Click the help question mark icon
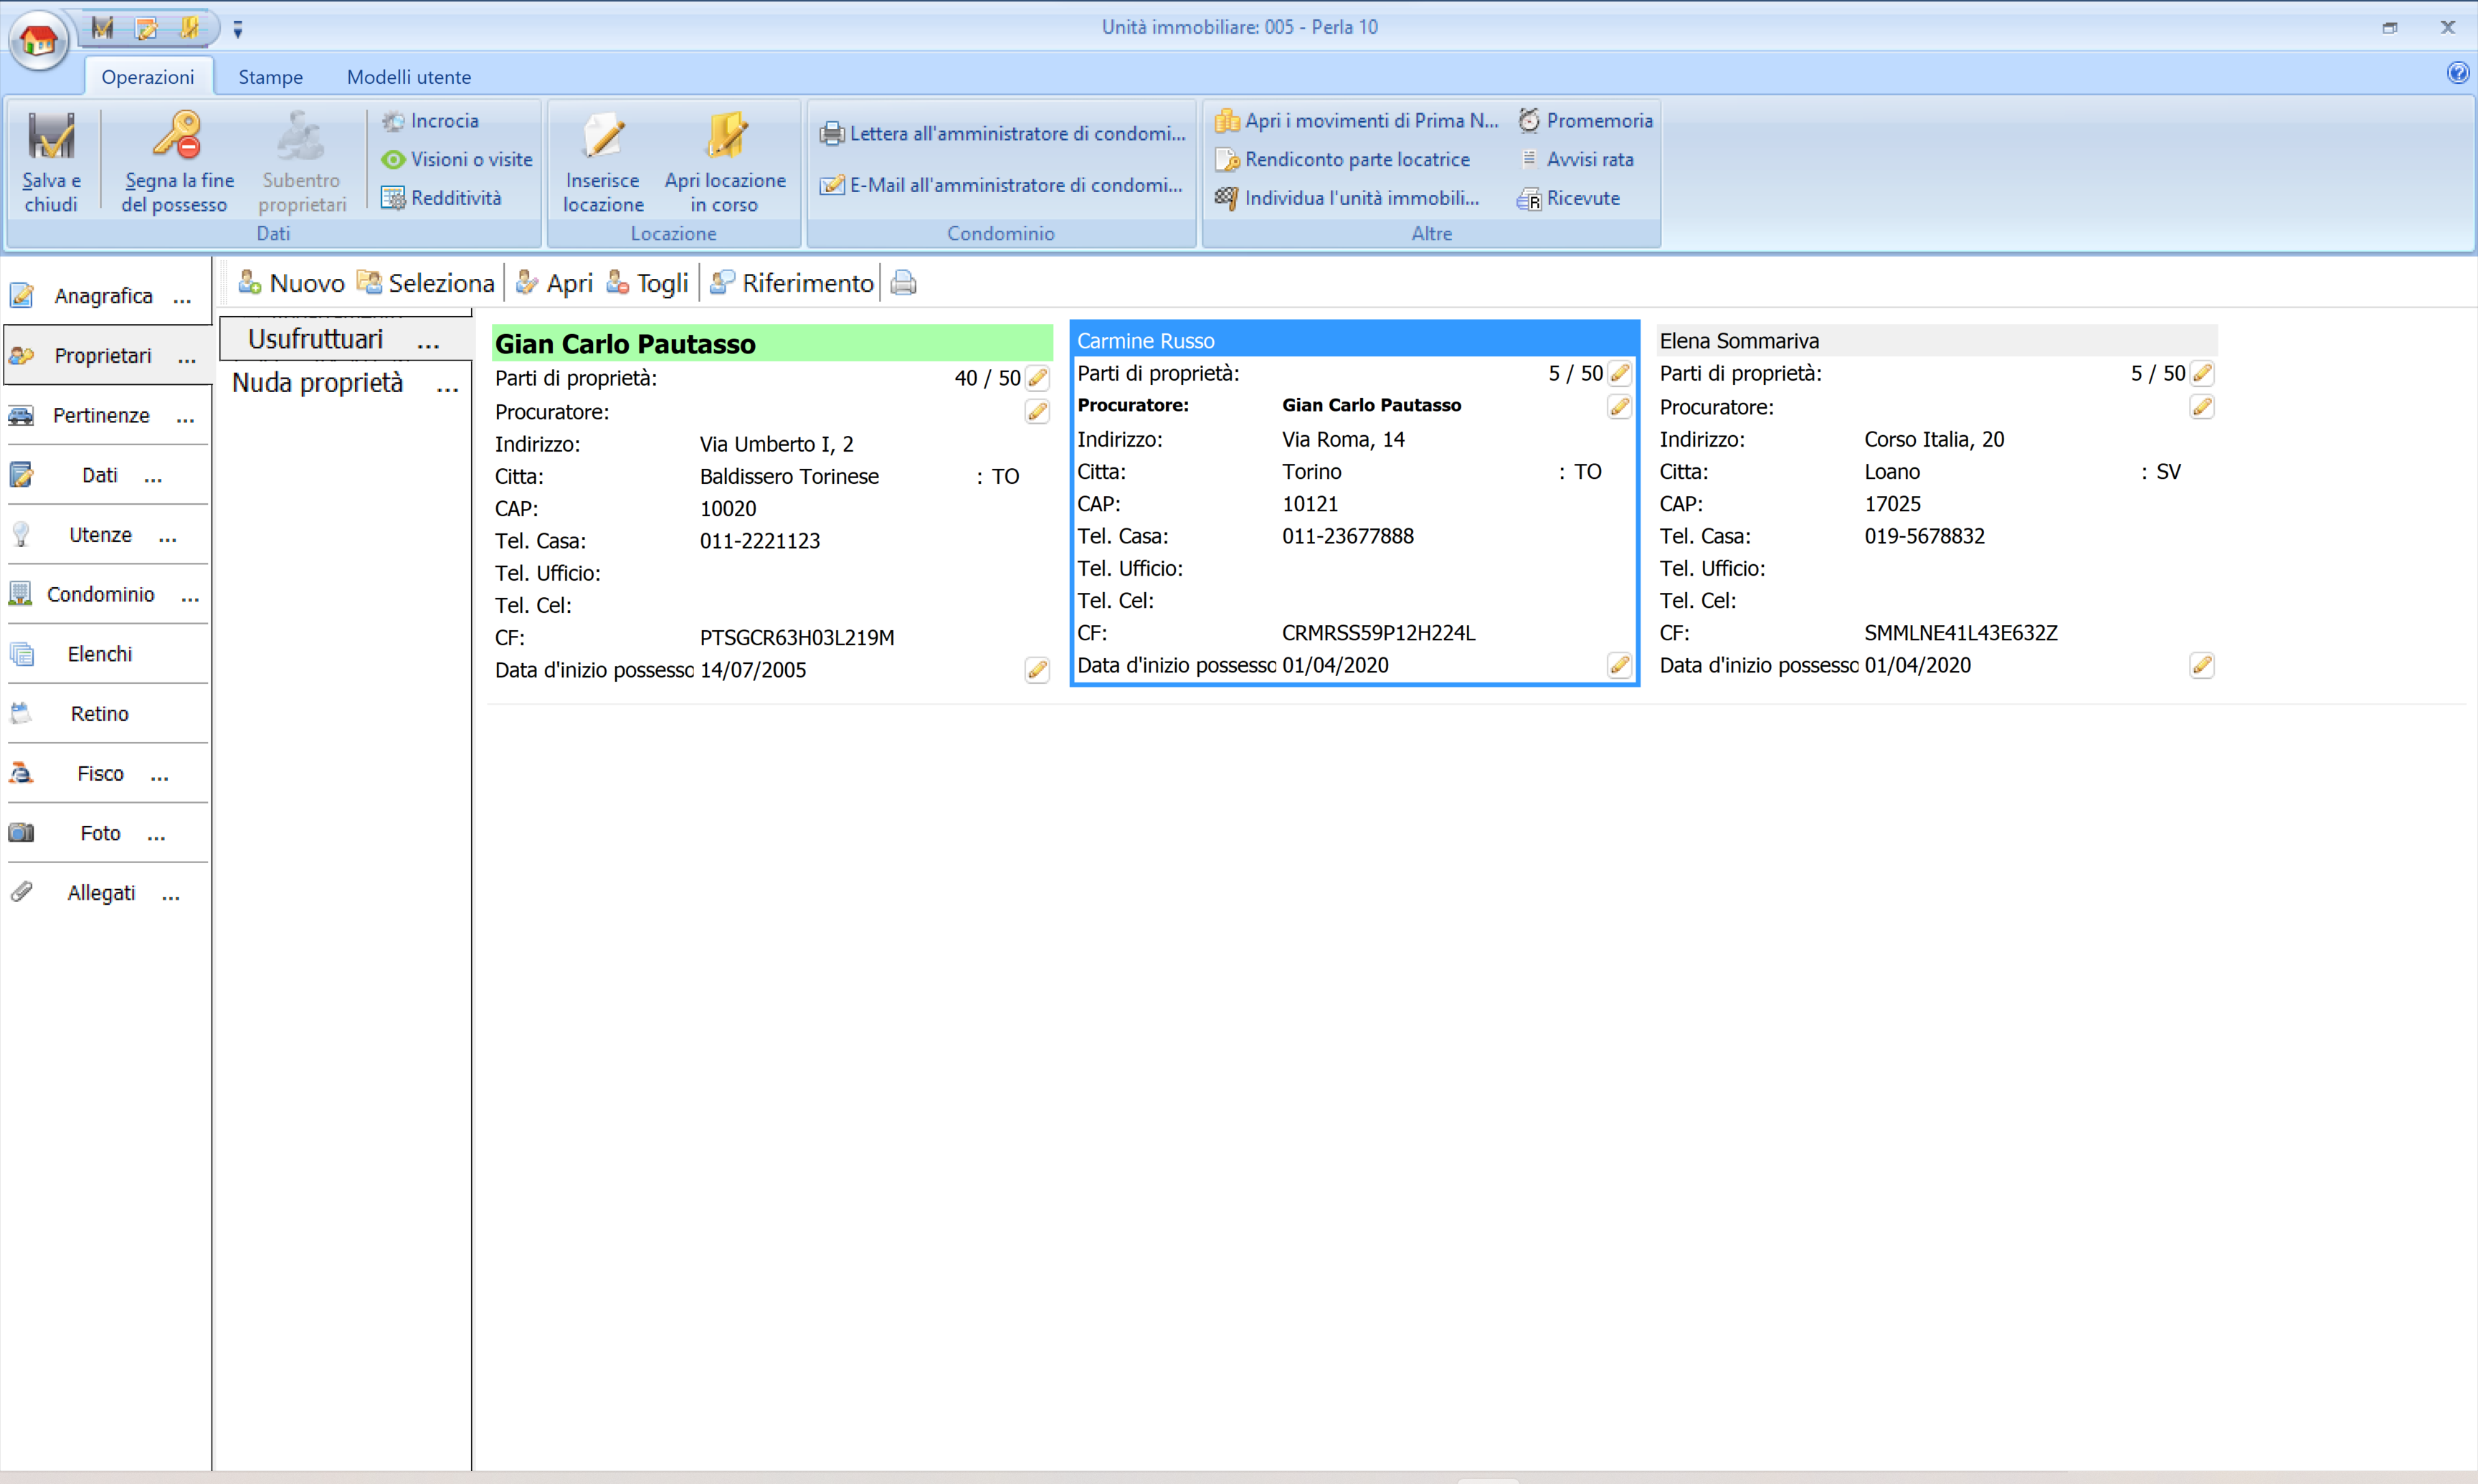This screenshot has height=1484, width=2478. 2457,72
